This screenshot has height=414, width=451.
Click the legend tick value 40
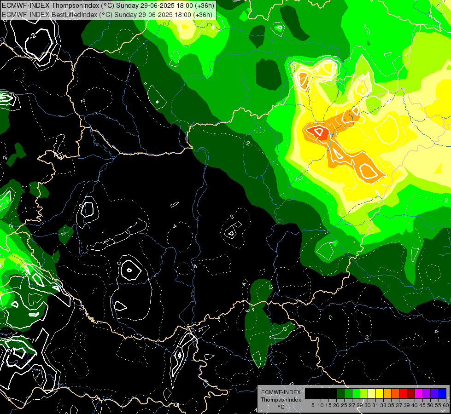415,405
